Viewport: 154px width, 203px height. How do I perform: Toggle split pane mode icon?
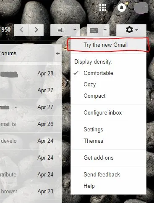(x=61, y=30)
